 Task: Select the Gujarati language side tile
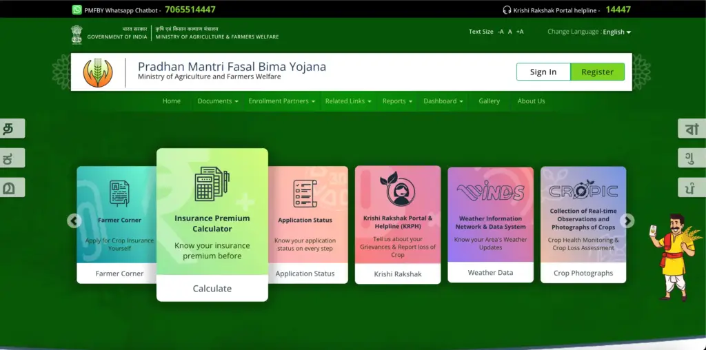point(692,158)
